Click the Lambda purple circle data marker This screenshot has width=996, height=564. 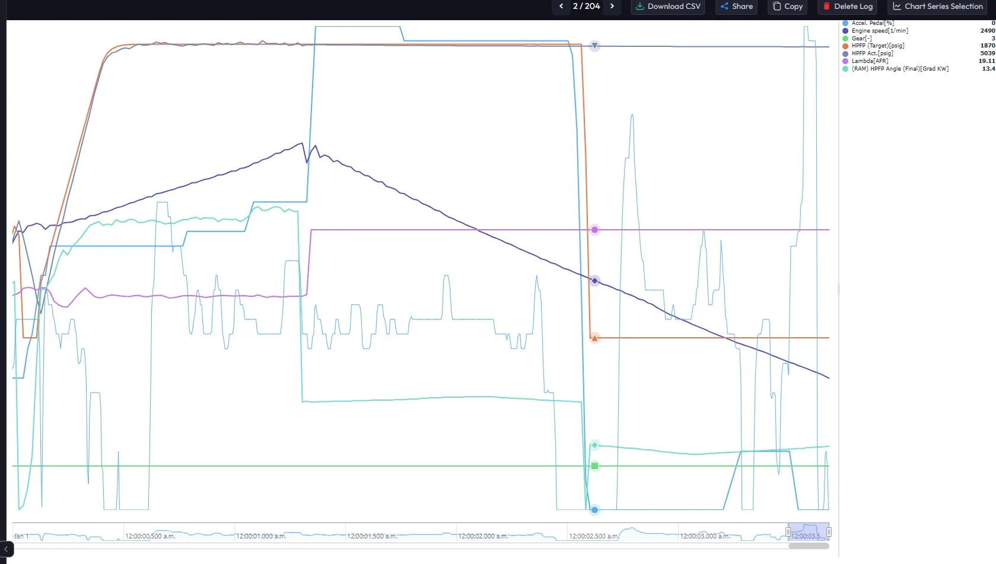pos(594,230)
